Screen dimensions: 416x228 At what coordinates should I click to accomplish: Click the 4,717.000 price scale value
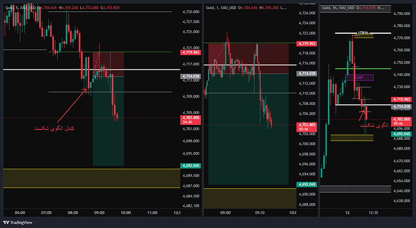pos(191,64)
